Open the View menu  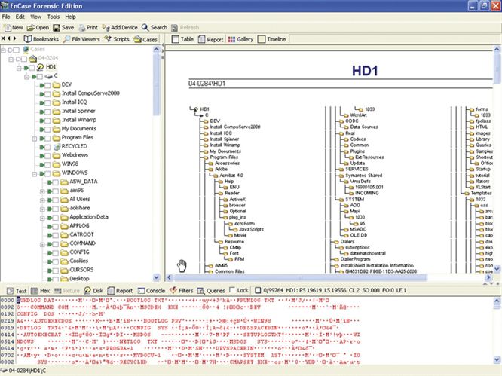(36, 17)
